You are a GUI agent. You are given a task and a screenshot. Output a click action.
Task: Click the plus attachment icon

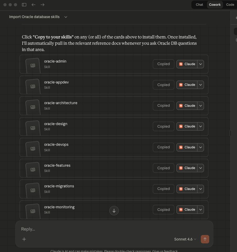pyautogui.click(x=24, y=239)
